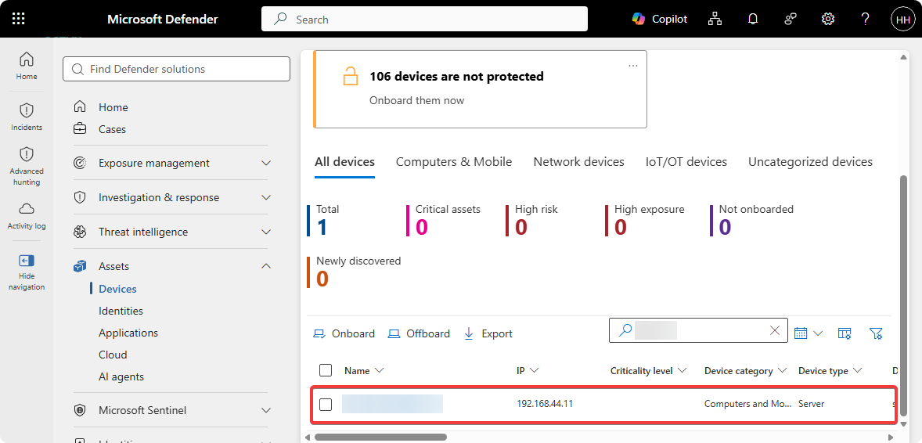
Task: Open Cloud under Assets
Action: coord(113,355)
